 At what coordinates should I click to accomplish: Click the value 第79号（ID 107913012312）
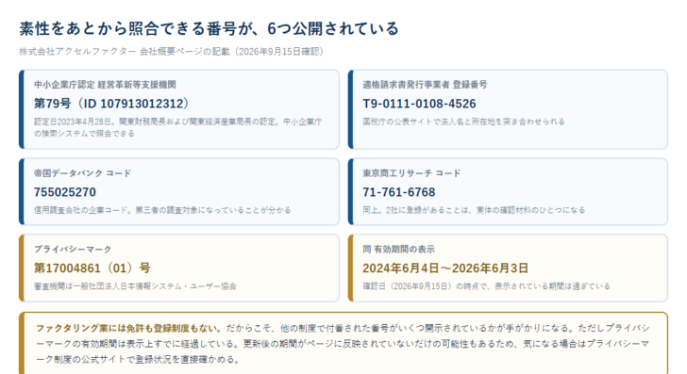(111, 104)
